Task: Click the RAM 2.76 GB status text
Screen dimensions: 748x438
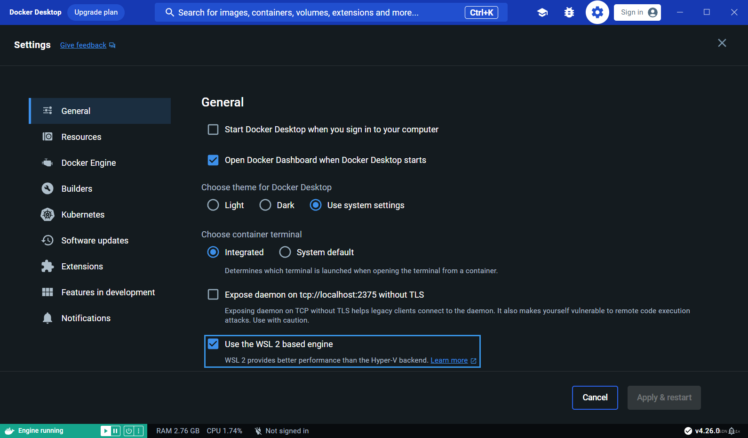Action: click(178, 431)
